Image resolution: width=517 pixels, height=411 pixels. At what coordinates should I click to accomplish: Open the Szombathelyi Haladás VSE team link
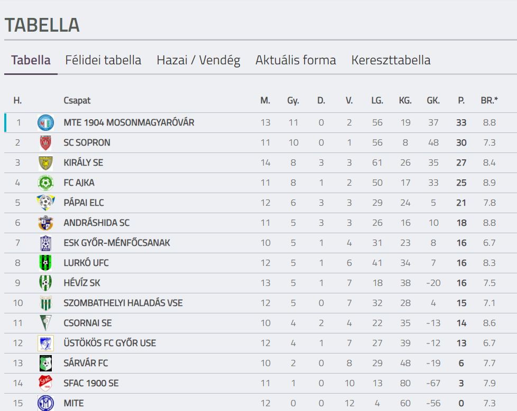click(x=123, y=303)
